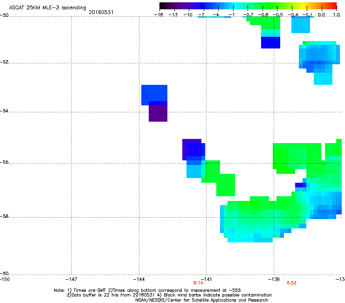Click the color bar label '0.0'
Image resolution: width=345 pixels, height=303 pixels.
322,15
